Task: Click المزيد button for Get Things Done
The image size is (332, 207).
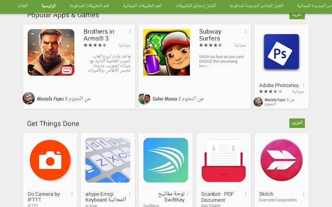Action: coord(297,123)
